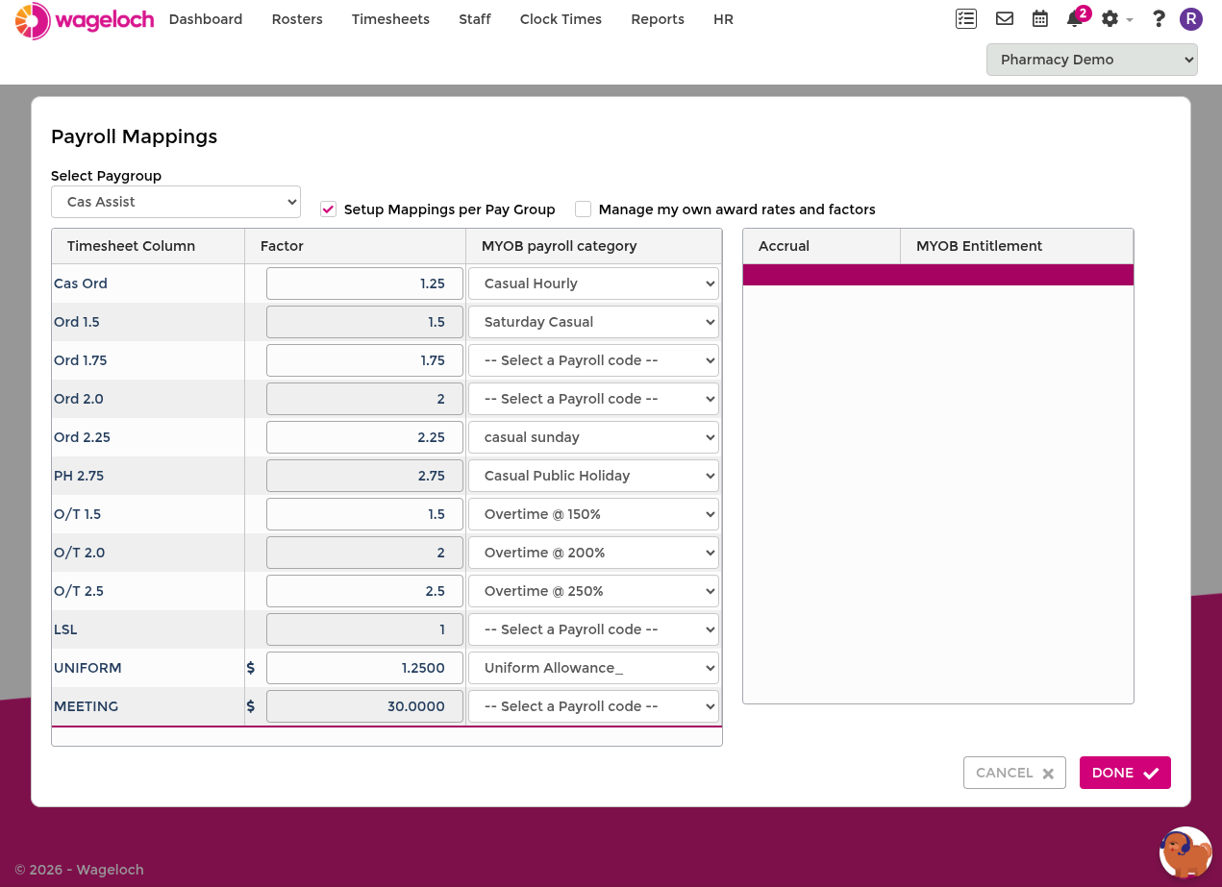Image resolution: width=1222 pixels, height=887 pixels.
Task: Open the calendar icon in header
Action: pos(1040,18)
